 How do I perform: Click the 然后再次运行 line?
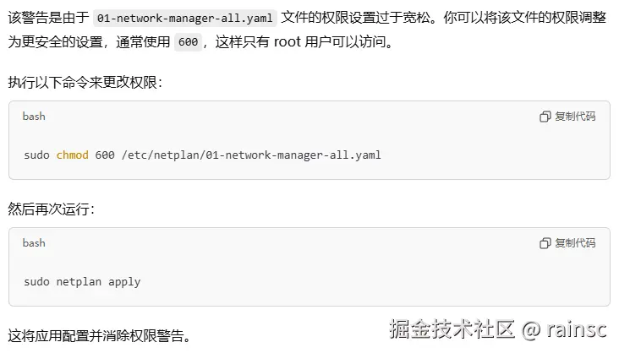(x=52, y=209)
